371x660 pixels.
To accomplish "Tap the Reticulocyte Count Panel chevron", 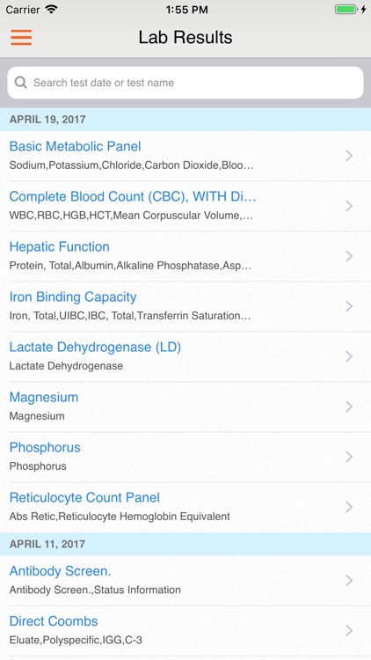I will (x=349, y=507).
